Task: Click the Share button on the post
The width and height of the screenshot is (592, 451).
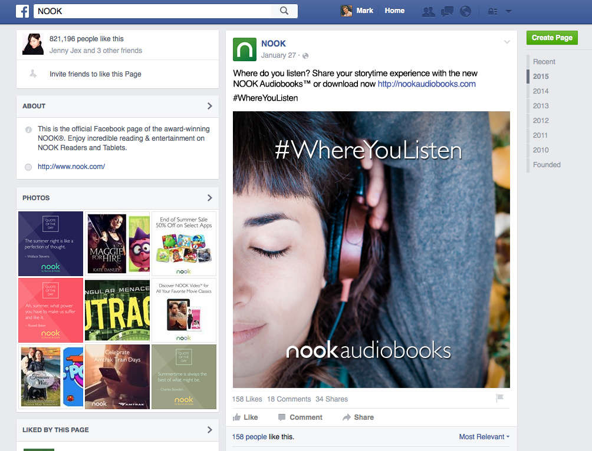Action: click(358, 417)
